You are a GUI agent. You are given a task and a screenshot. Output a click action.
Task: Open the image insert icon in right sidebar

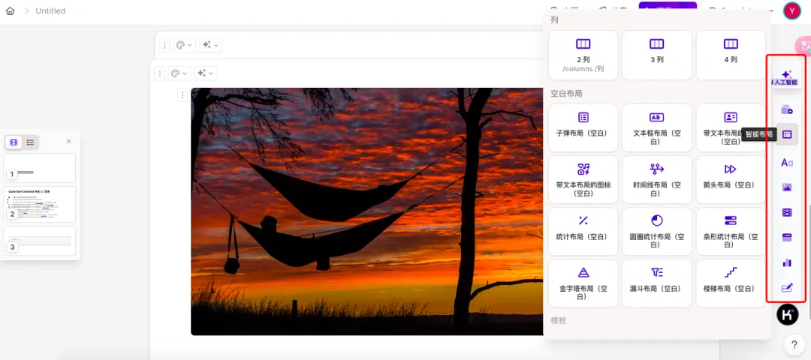[786, 187]
